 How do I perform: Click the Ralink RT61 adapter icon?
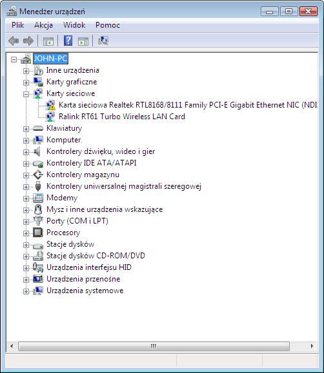[50, 117]
